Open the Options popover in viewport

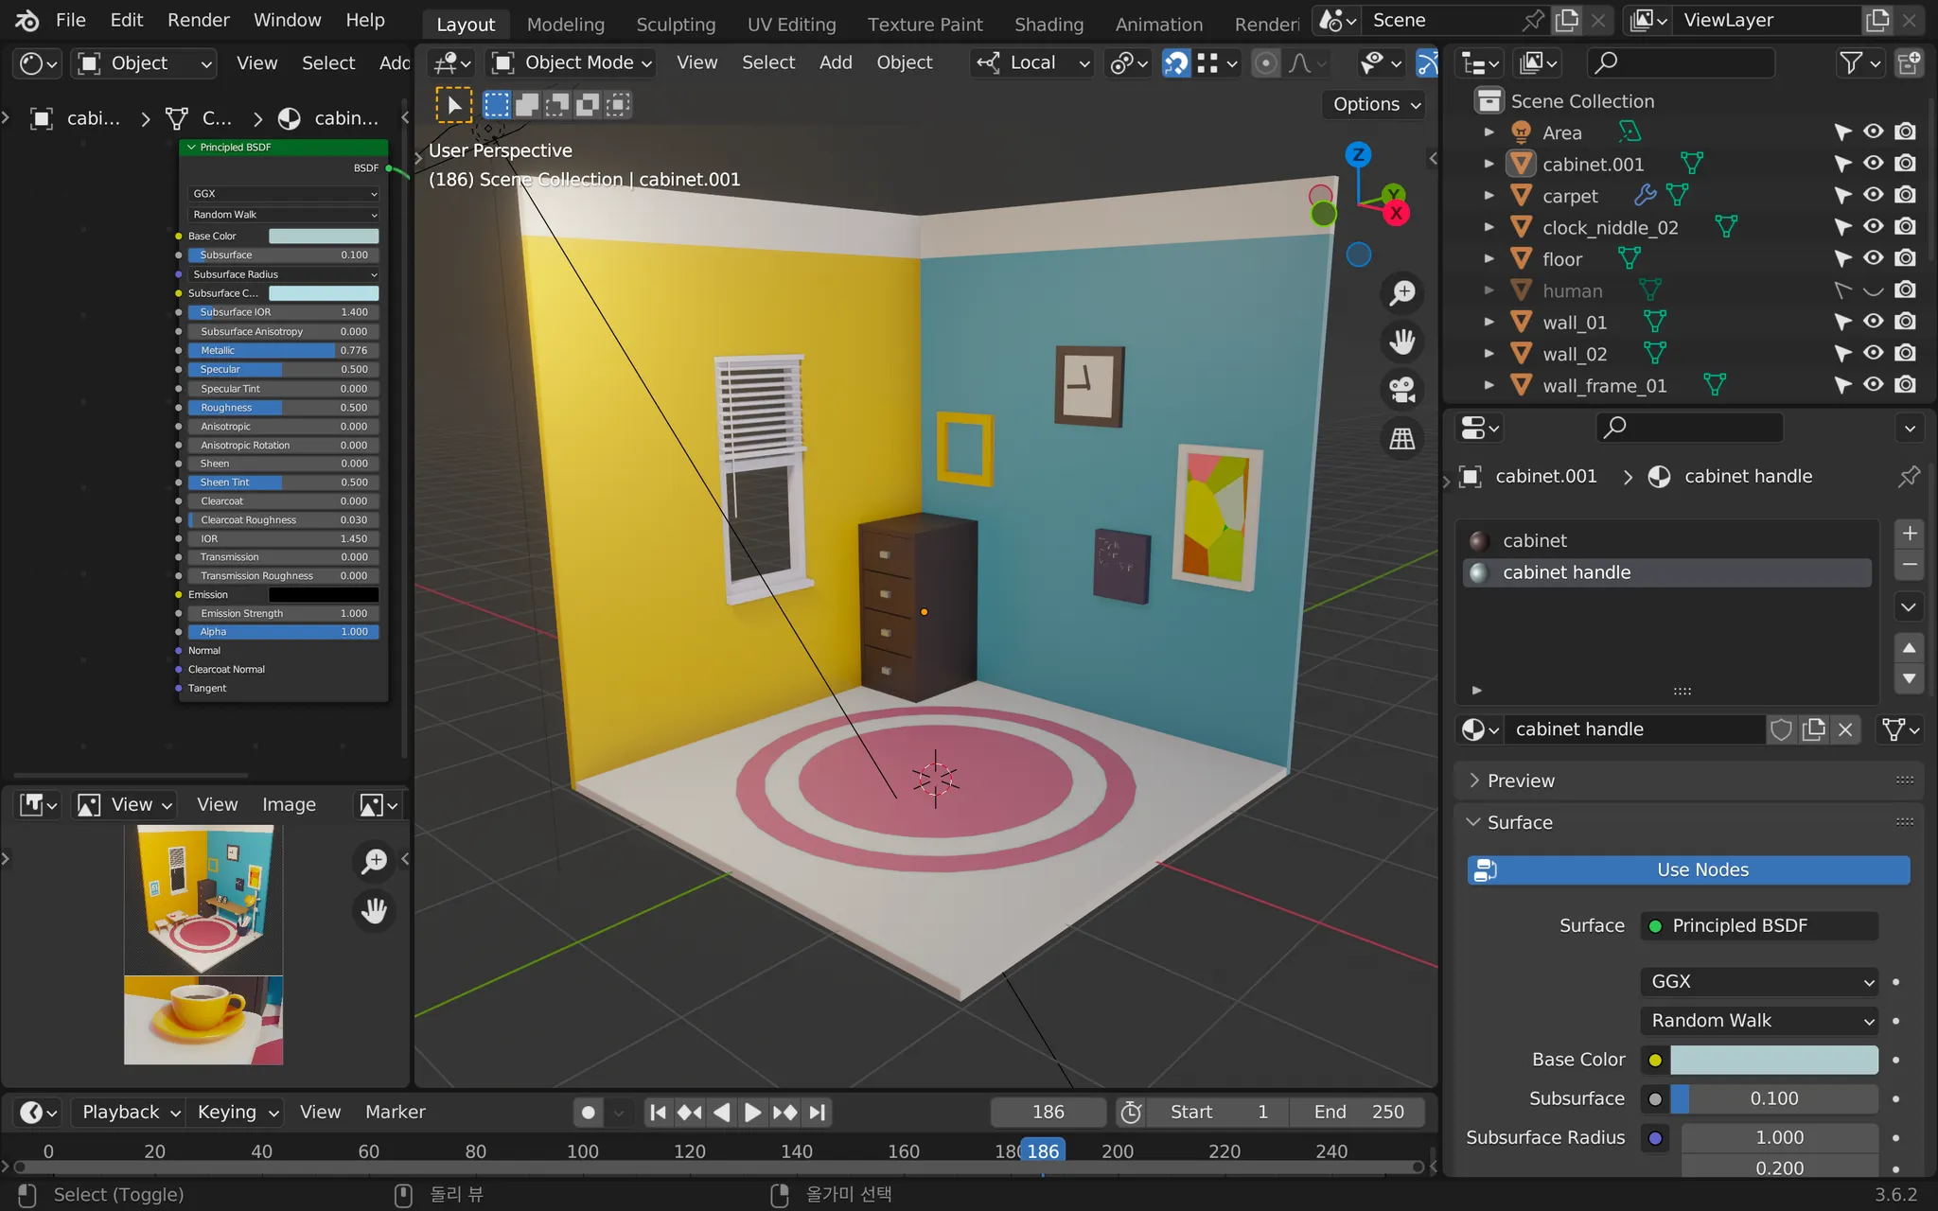click(1376, 104)
